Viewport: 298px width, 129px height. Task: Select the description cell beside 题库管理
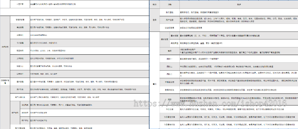point(89,82)
